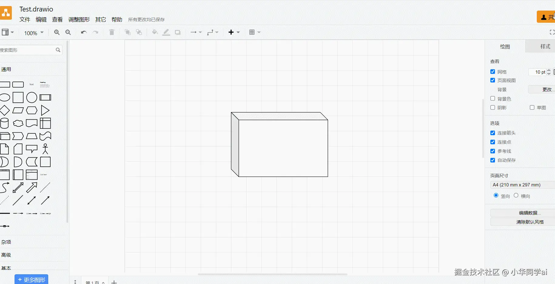Enable the 背景色 checkbox
The width and height of the screenshot is (555, 284).
click(x=493, y=99)
